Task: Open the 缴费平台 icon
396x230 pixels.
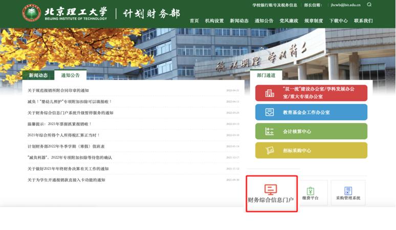Action: click(310, 191)
